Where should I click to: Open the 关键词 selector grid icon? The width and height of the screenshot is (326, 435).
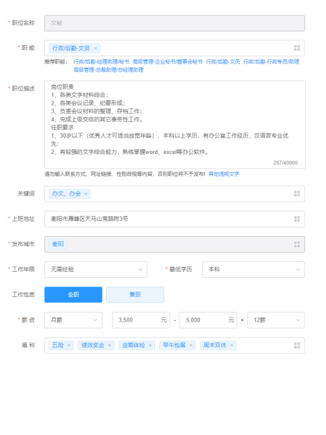297,194
